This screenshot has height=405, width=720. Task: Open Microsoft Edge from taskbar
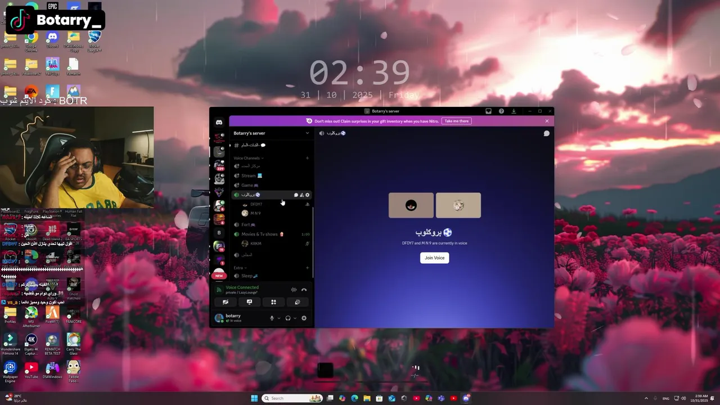coord(354,398)
